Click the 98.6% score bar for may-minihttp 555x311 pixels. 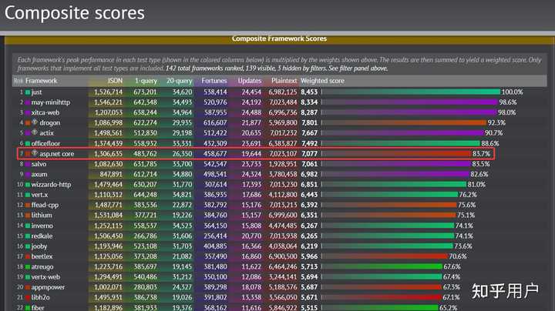(409, 102)
